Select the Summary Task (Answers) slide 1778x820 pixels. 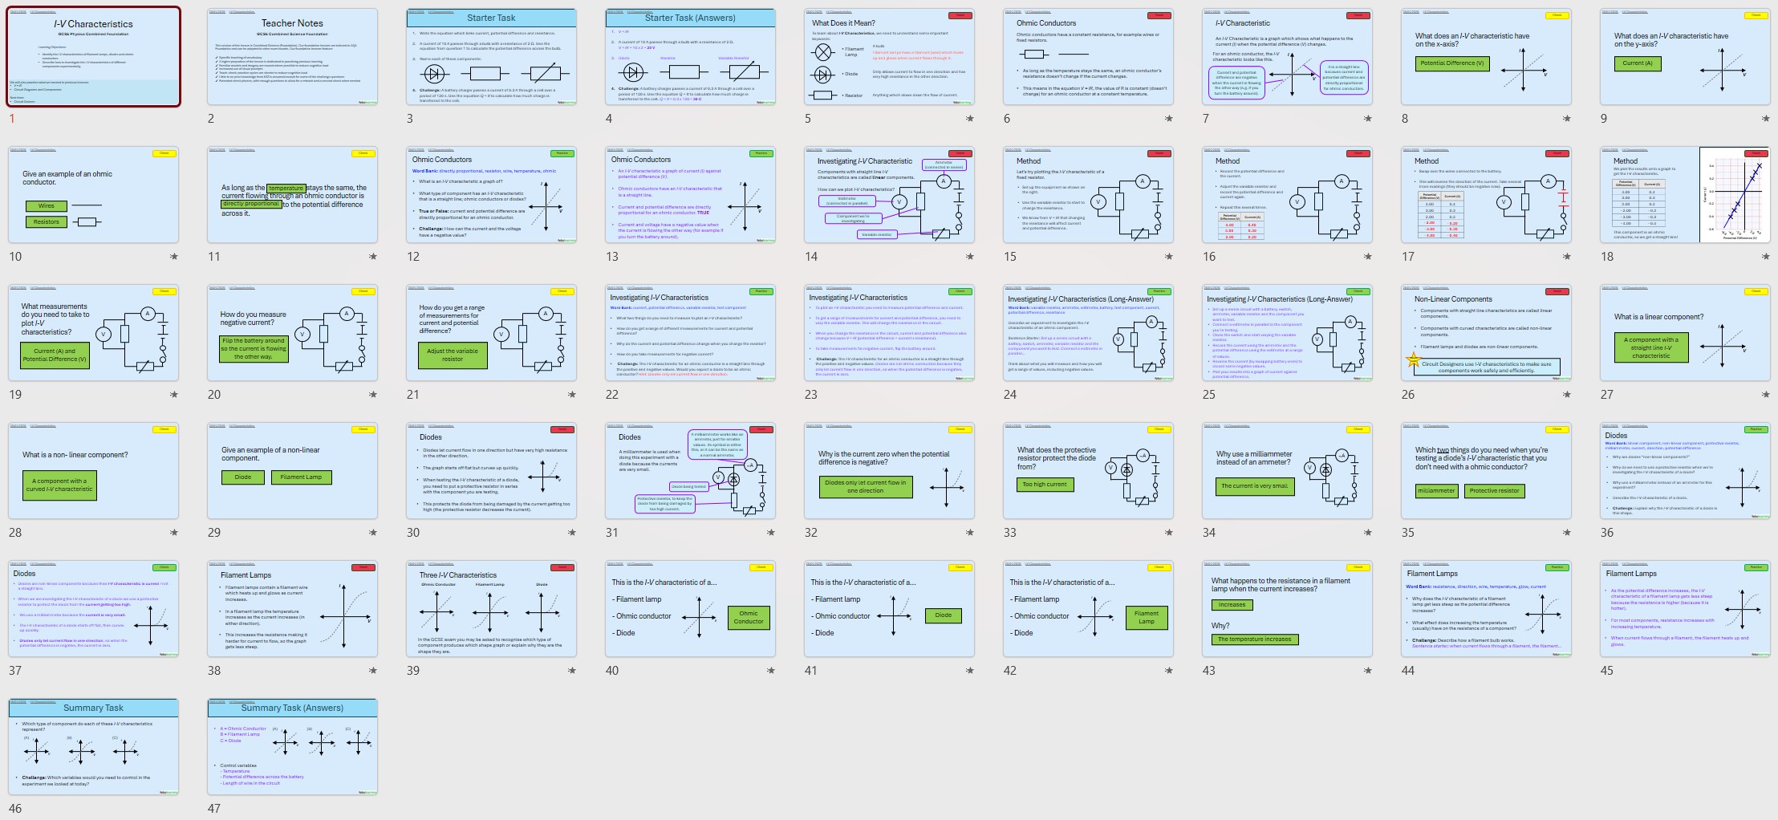(x=292, y=747)
